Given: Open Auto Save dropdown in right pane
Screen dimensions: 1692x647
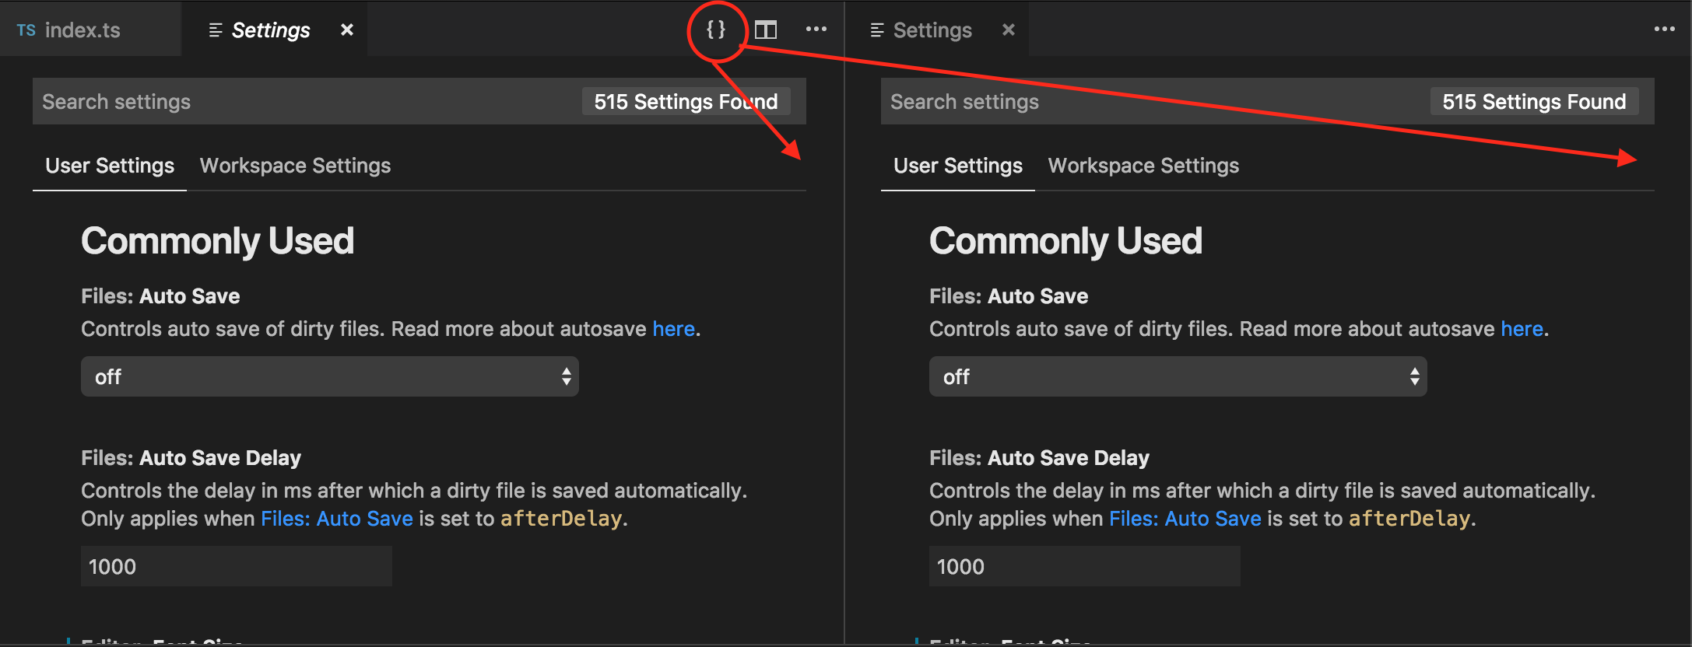Looking at the screenshot, I should [1178, 377].
